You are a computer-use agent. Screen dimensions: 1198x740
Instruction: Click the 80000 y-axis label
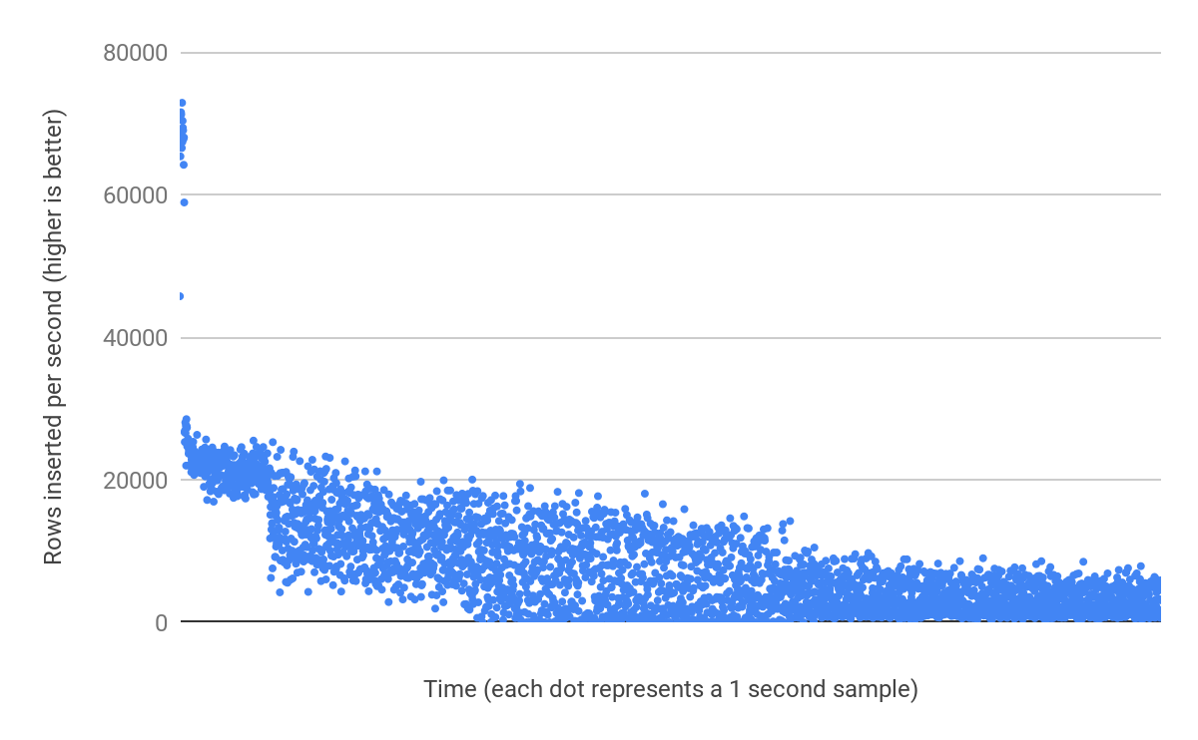coord(135,52)
